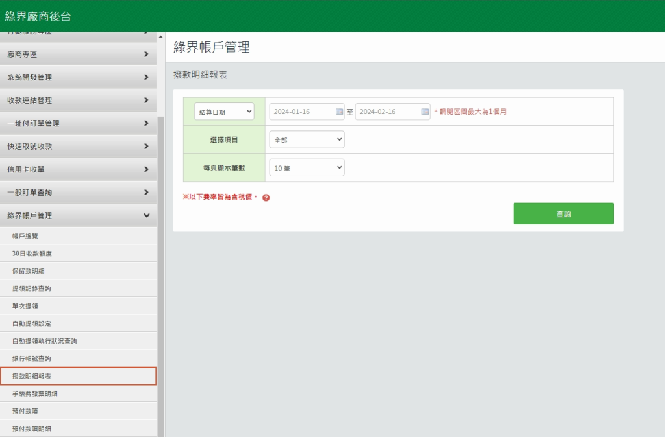Open 30日收款額度 in the sidebar
Image resolution: width=665 pixels, height=437 pixels.
click(78, 254)
